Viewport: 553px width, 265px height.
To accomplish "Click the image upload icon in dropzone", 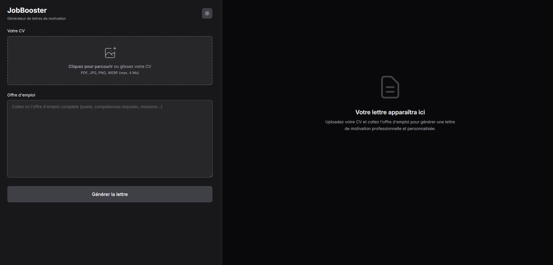I will coord(110,53).
